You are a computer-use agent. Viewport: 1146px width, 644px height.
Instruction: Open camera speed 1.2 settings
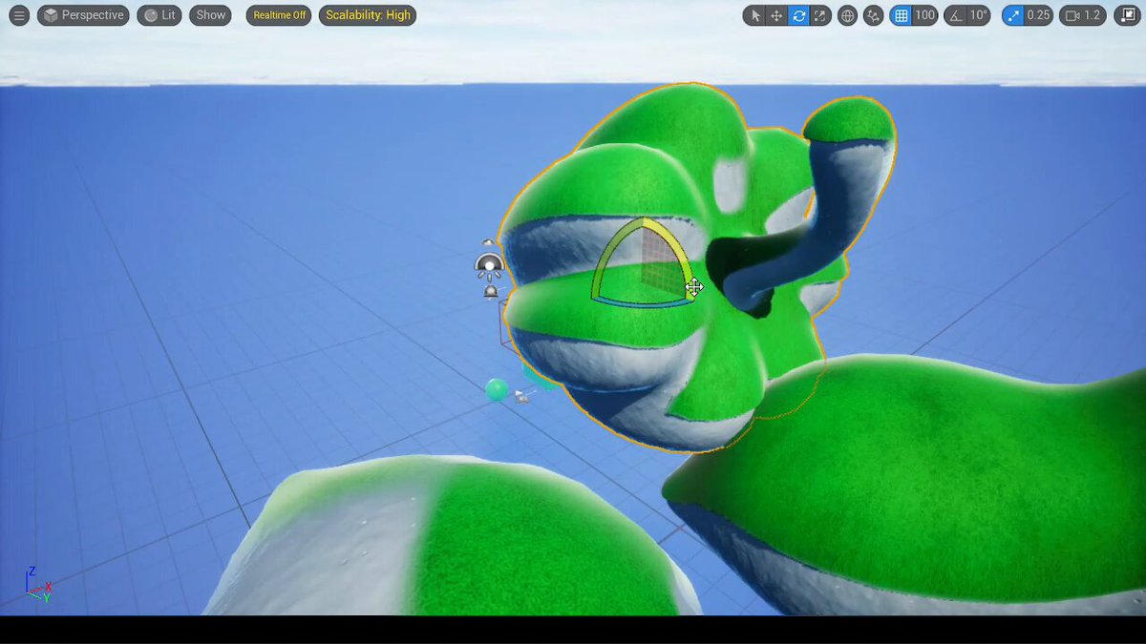(x=1083, y=15)
